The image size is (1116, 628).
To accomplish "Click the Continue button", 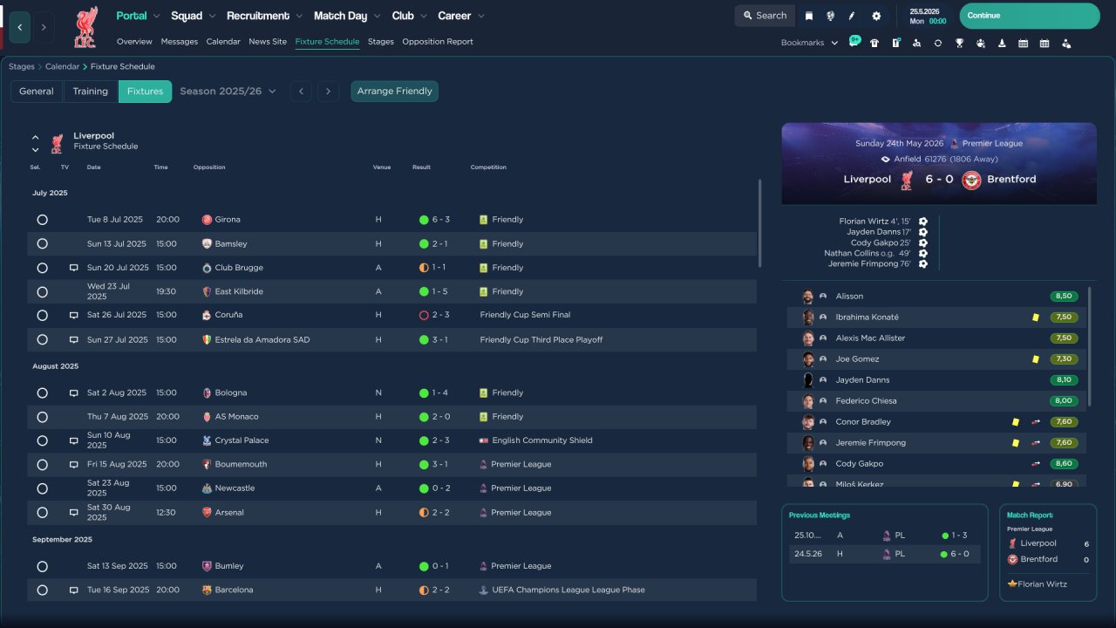I will coord(1030,16).
